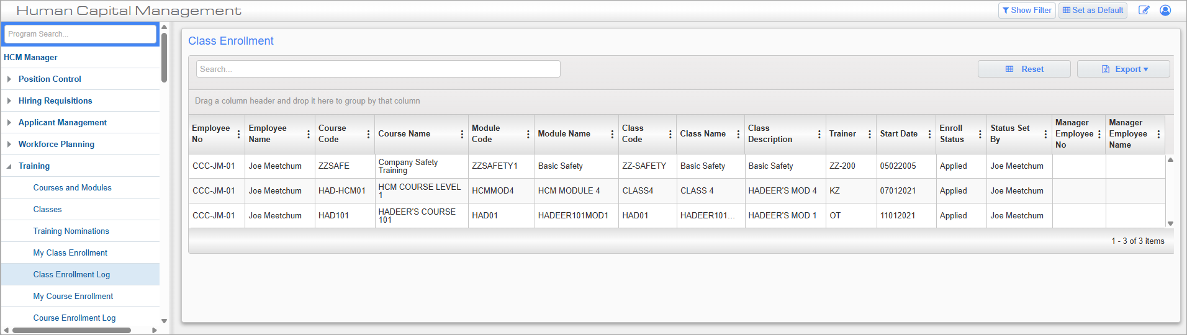Click HADEER101MOD1 module name cell
The width and height of the screenshot is (1187, 335).
pyautogui.click(x=576, y=216)
